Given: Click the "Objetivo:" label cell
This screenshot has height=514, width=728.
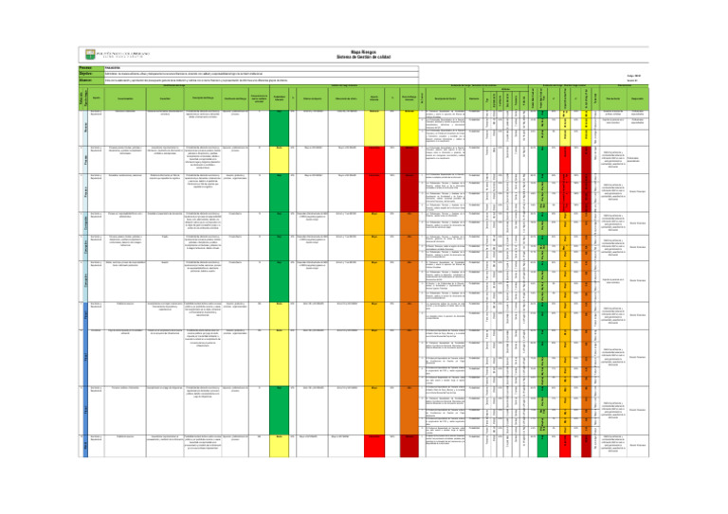Looking at the screenshot, I should coord(91,74).
